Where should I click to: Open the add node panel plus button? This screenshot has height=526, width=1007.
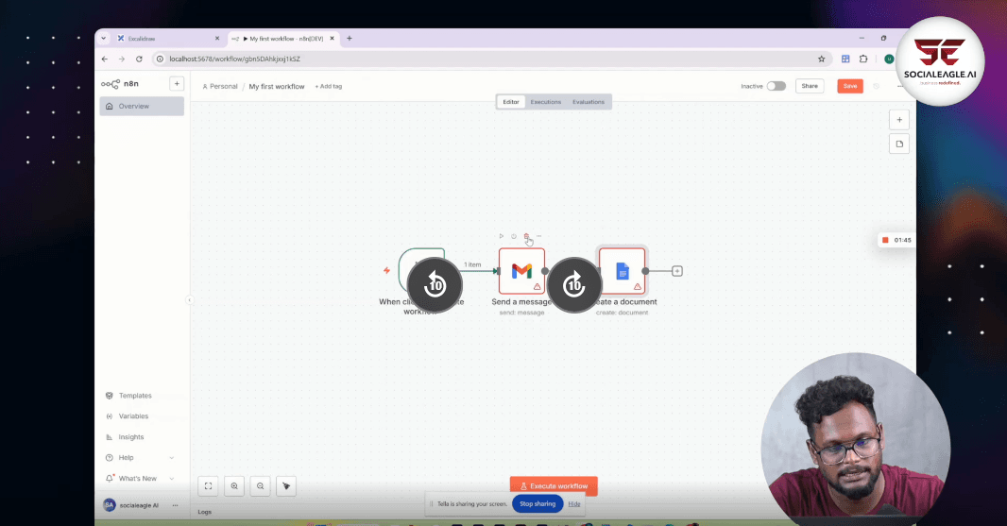[899, 119]
